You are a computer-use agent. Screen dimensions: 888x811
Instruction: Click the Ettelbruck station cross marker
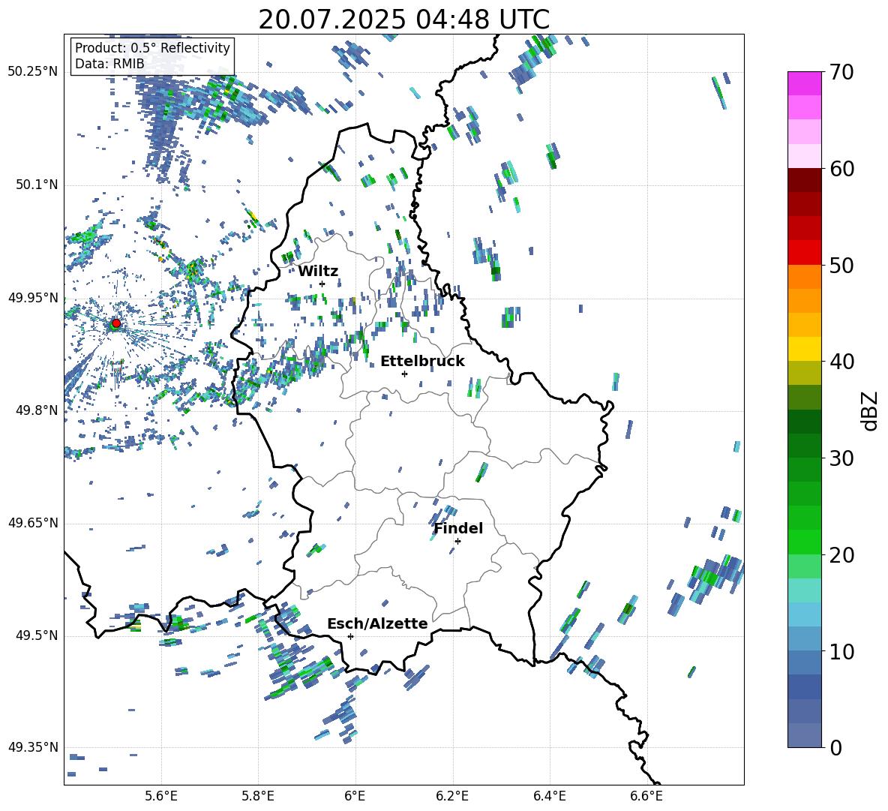pos(404,374)
